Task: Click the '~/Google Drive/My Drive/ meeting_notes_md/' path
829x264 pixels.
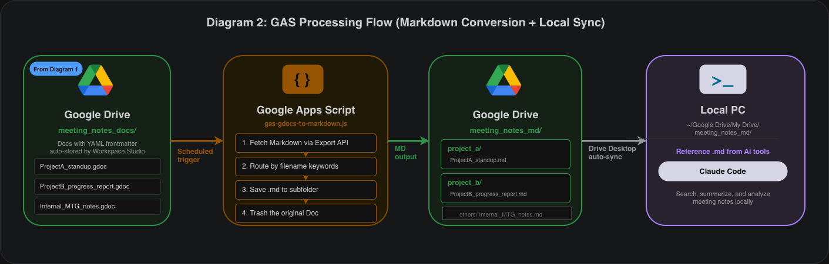Action: [x=723, y=129]
